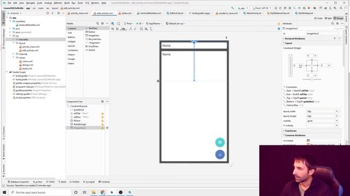Screen dimensions: 350x196
Task: Click the Stop red square button
Action: [x=309, y=8]
